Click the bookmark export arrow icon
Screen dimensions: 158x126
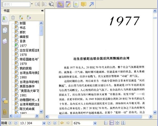tap(29, 17)
